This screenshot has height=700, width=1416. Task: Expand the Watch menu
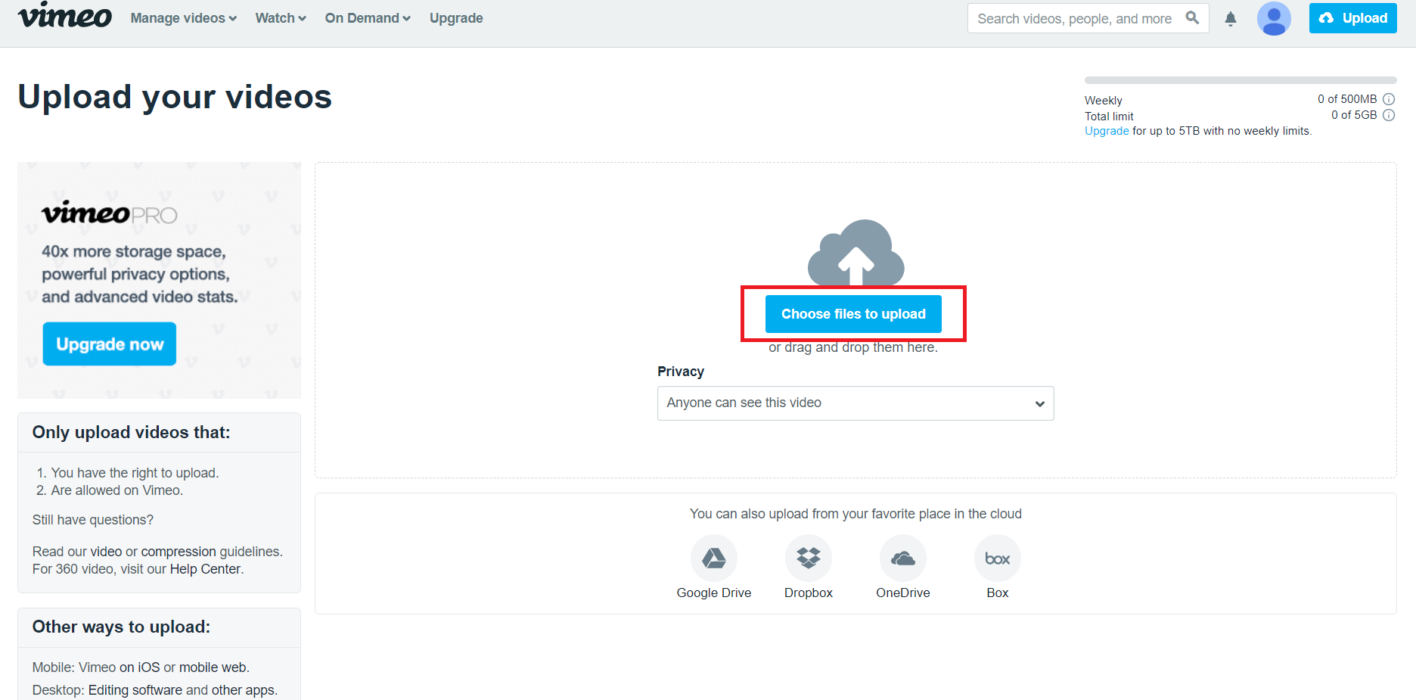click(281, 18)
